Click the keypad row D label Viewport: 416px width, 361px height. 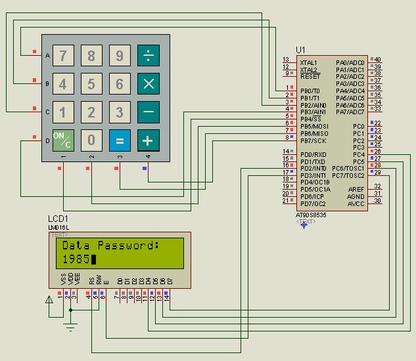pyautogui.click(x=47, y=140)
